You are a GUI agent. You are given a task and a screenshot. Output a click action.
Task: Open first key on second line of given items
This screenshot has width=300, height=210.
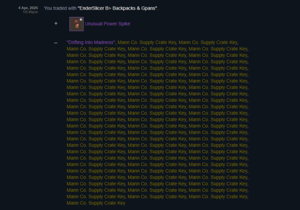click(96, 49)
